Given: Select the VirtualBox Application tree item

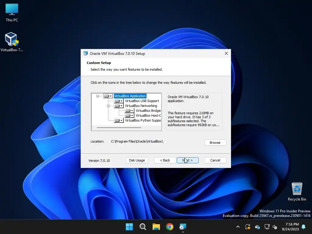Looking at the screenshot, I should coord(130,96).
